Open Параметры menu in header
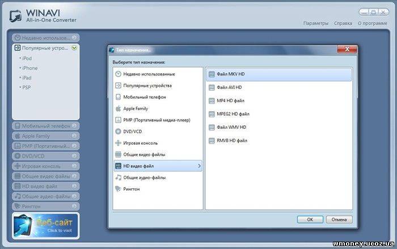The width and height of the screenshot is (397, 249). point(316,23)
